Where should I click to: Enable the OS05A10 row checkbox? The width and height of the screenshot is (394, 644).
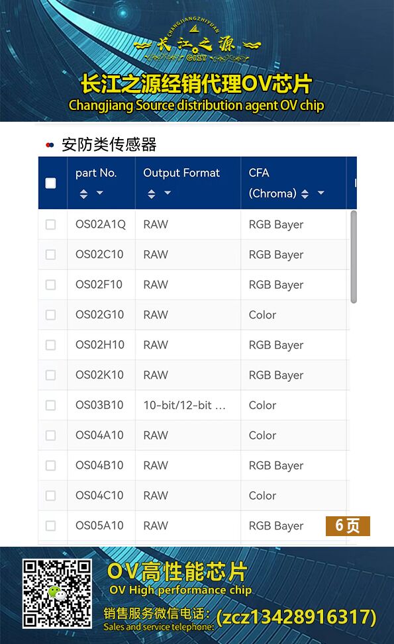(x=50, y=526)
